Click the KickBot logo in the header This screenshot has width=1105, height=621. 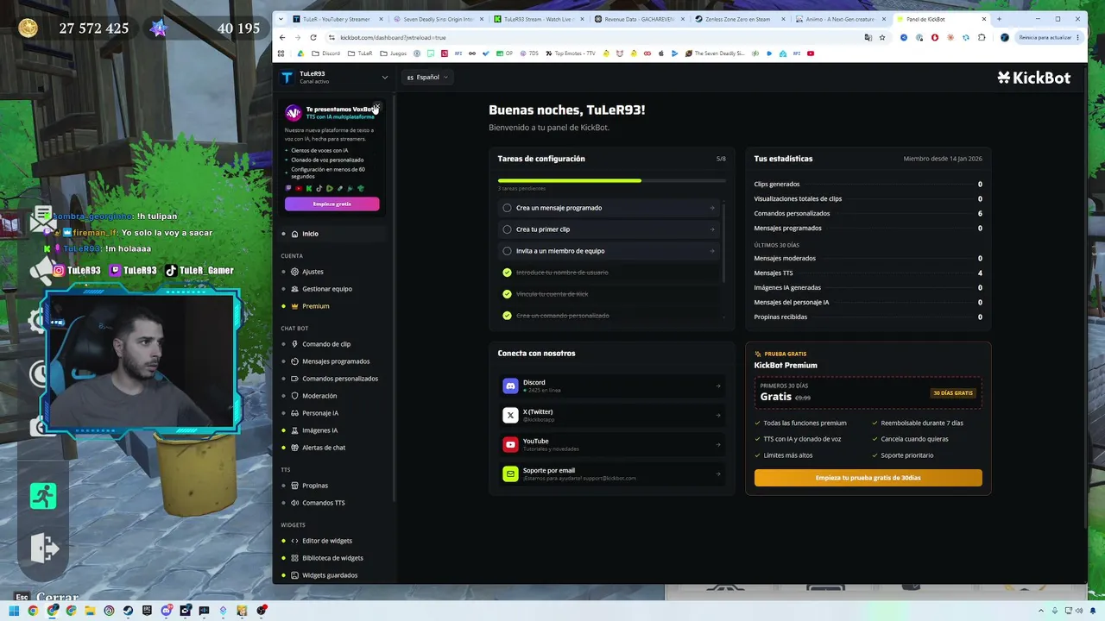(1033, 78)
